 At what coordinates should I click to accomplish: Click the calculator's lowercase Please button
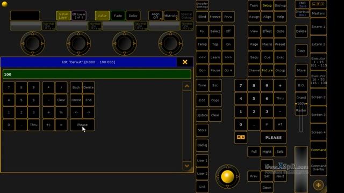point(82,125)
